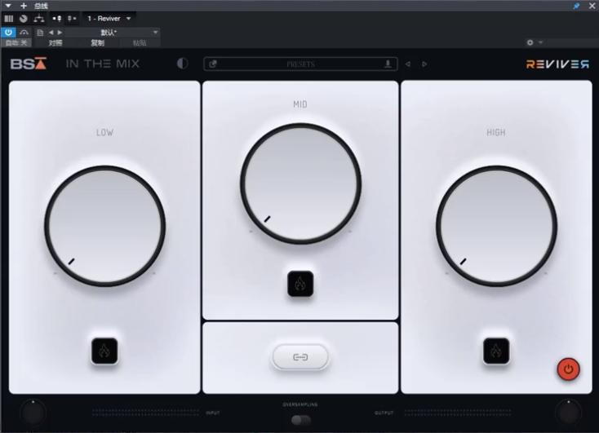Save preset with the download arrow icon
The height and width of the screenshot is (433, 599).
(388, 64)
